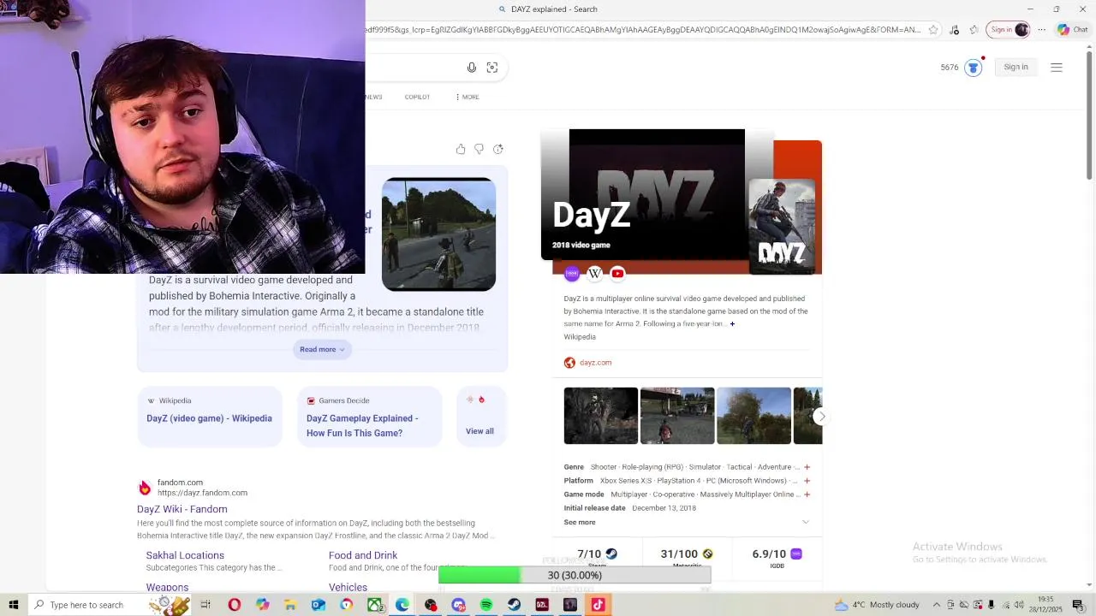Screen dimensions: 1096x616
Task: Open DZL launcher icon on taskbar
Action: 542,605
